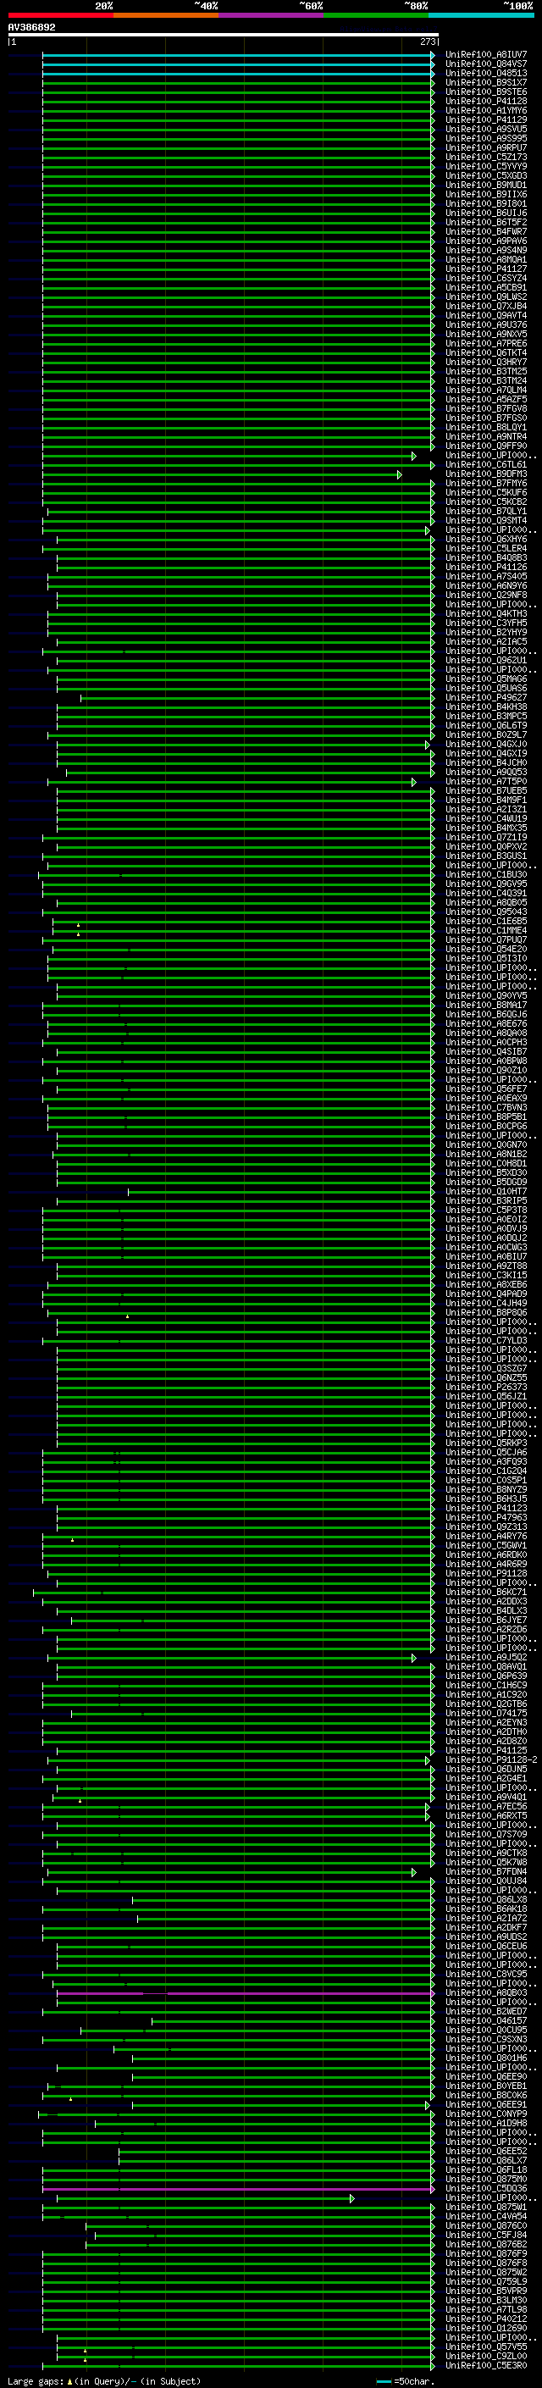
Task: Click hit label UniRef100_B7UEB5
Action: (x=485, y=792)
